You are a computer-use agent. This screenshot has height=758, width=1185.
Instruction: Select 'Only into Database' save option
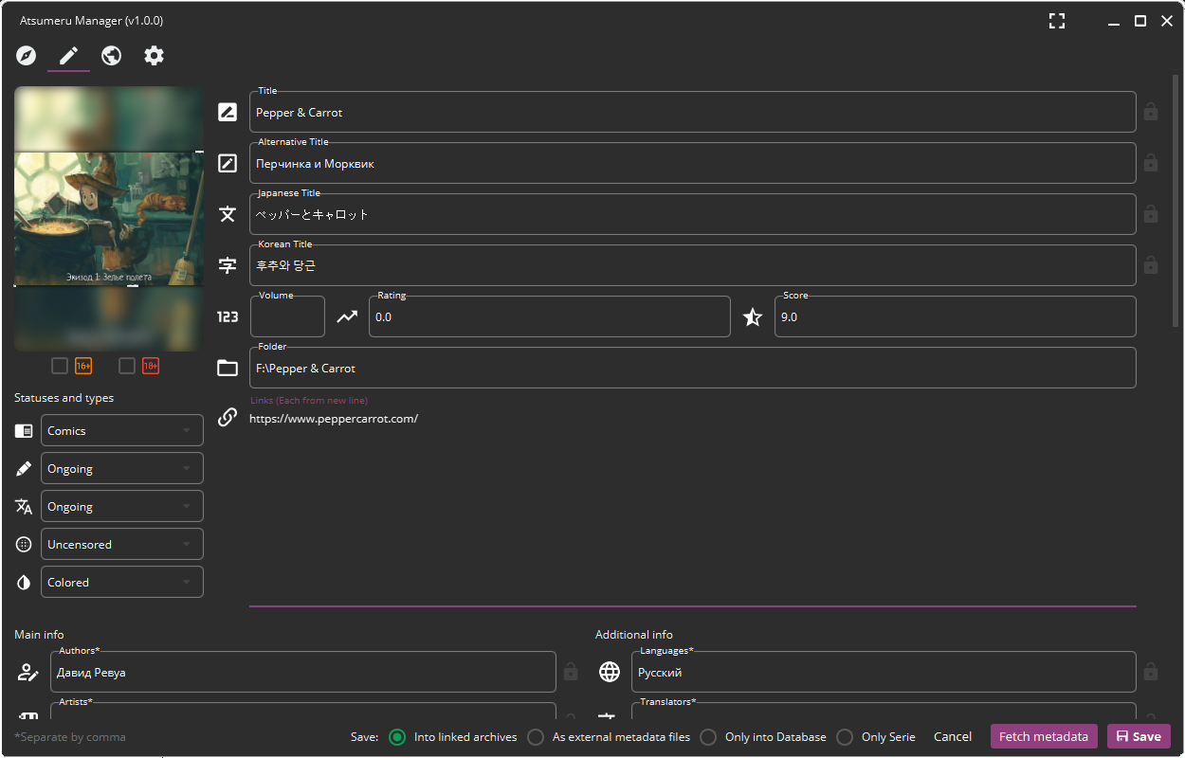708,736
